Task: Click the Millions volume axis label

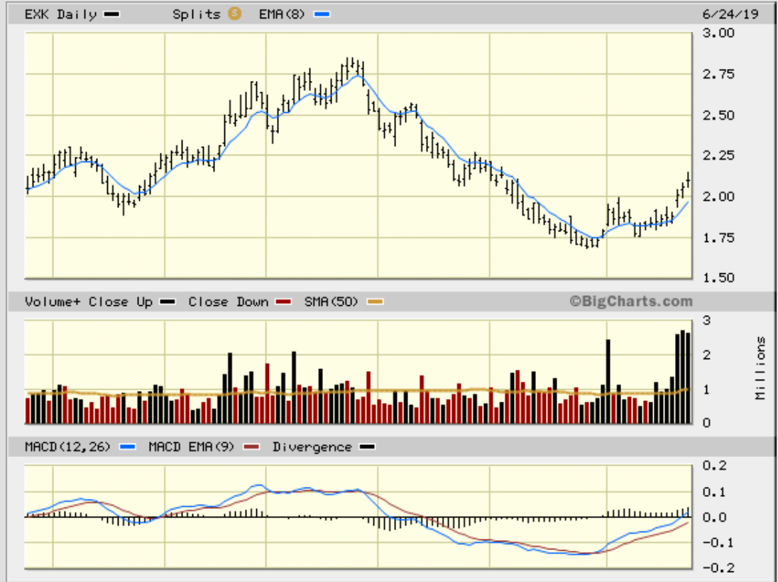Action: click(761, 368)
